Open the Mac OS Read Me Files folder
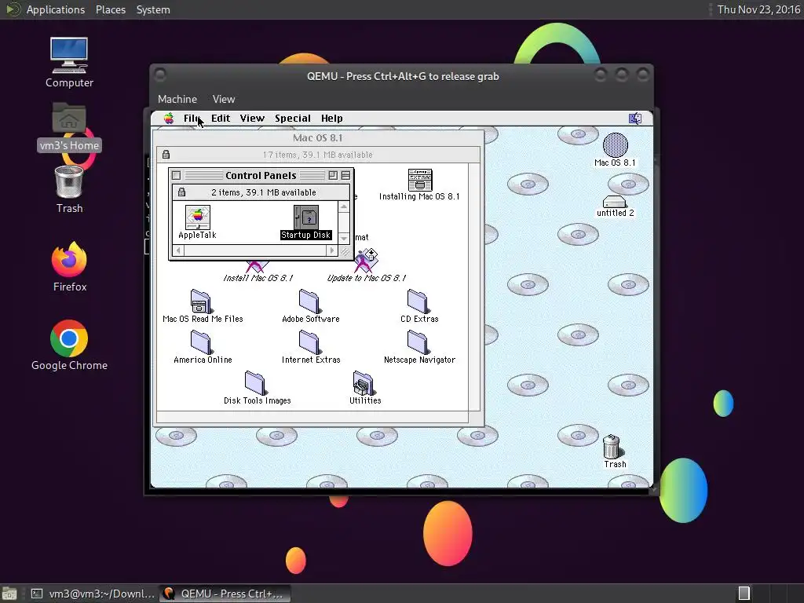The height and width of the screenshot is (603, 804). pyautogui.click(x=200, y=301)
